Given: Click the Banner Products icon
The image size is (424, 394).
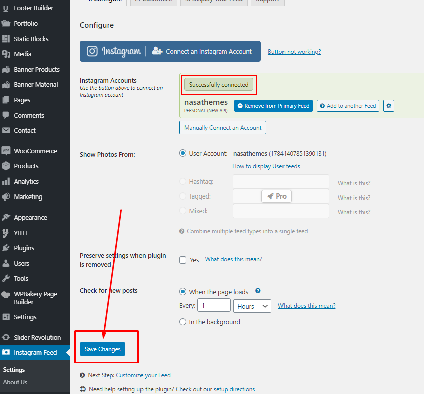Looking at the screenshot, I should point(6,69).
